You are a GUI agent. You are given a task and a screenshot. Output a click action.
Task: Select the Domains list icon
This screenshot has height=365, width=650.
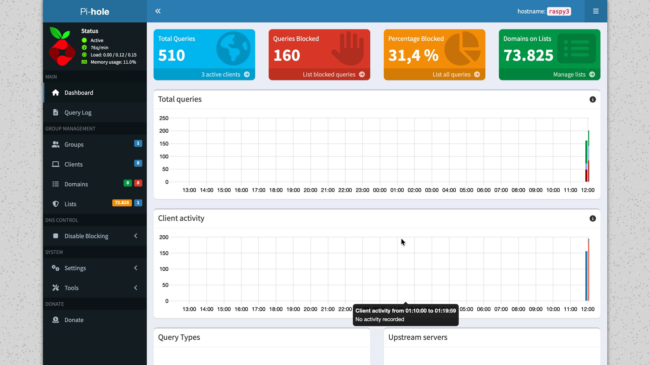56,184
